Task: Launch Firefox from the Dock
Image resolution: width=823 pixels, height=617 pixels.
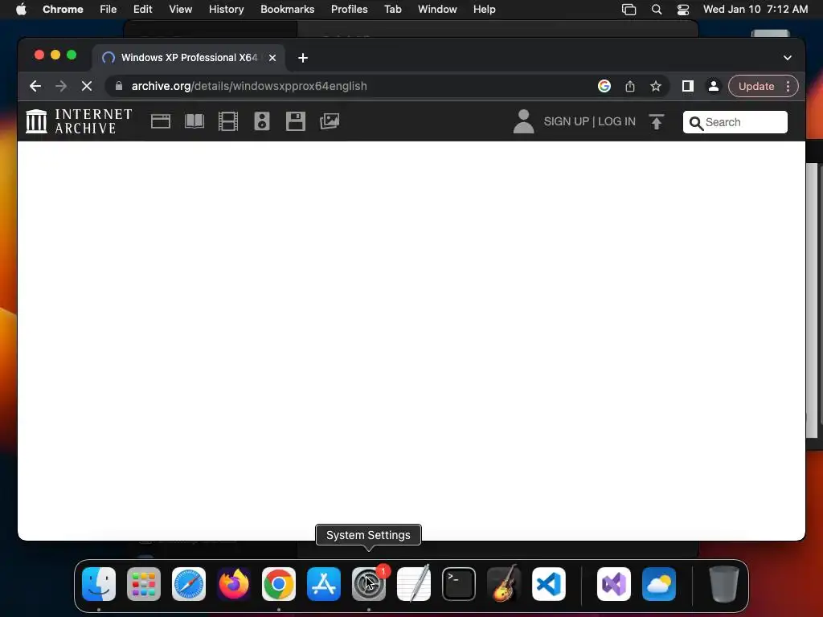Action: coord(234,584)
